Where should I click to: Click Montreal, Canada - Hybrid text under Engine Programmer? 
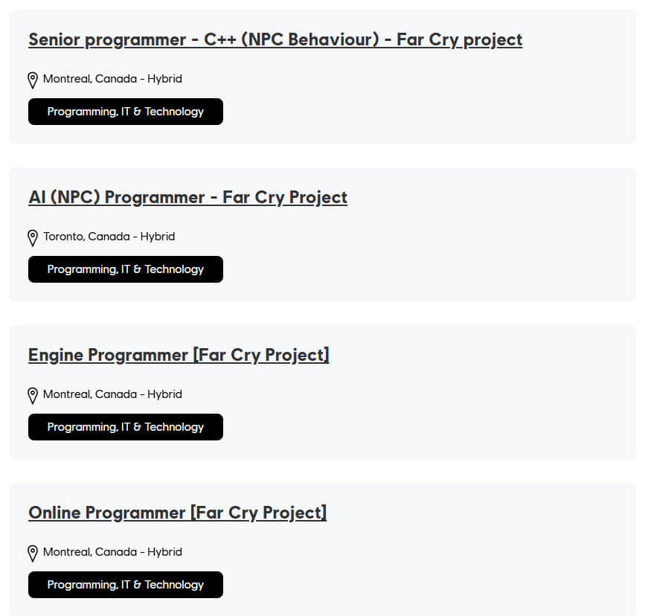[112, 394]
